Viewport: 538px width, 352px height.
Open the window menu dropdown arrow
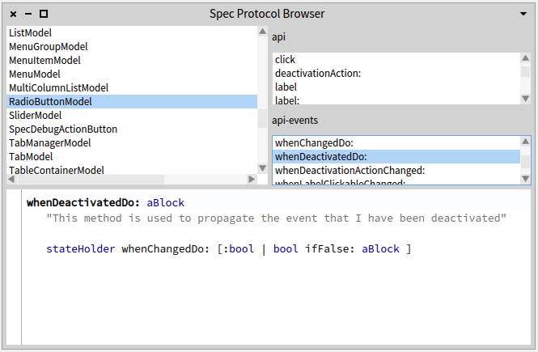point(523,14)
